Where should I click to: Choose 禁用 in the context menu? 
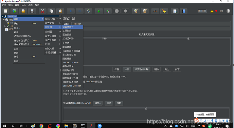coord(29,53)
